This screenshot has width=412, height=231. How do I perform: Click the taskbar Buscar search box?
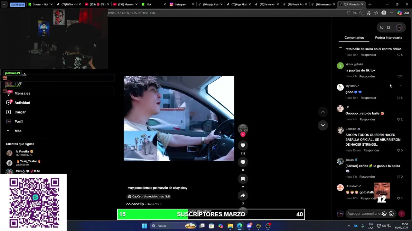pyautogui.click(x=174, y=226)
